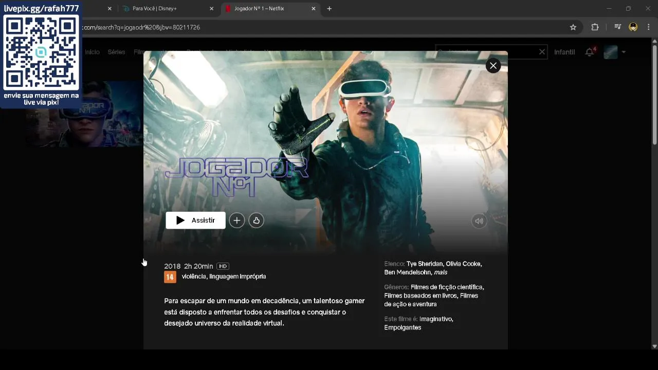Toggle trailer audio with speaker icon

pos(479,221)
